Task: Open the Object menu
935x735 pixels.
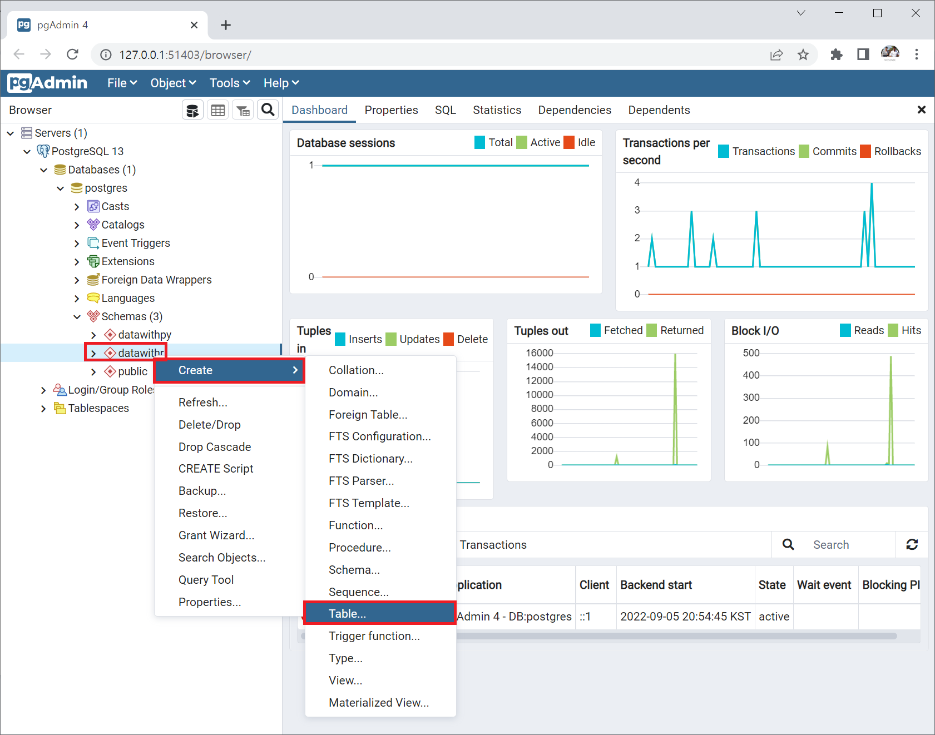Action: (x=173, y=83)
